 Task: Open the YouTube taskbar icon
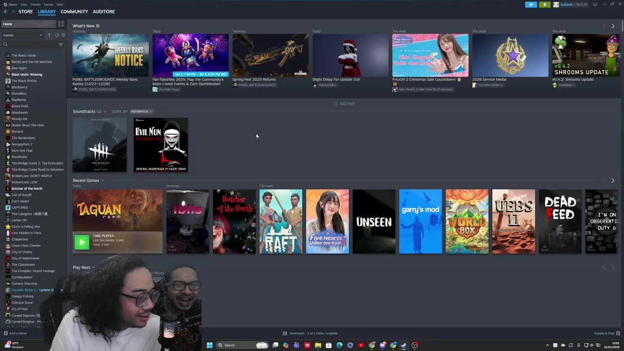(x=361, y=345)
